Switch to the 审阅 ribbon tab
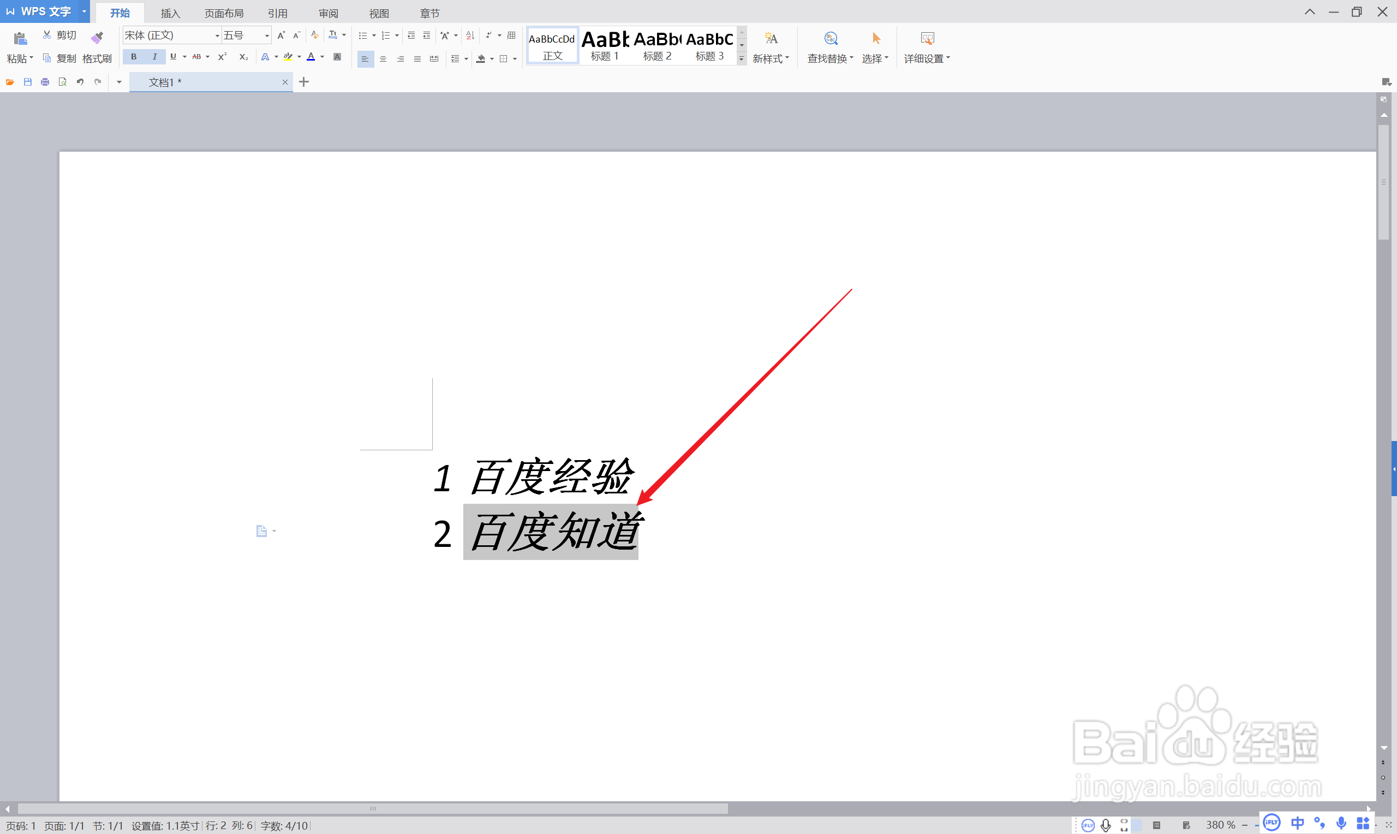This screenshot has width=1397, height=834. point(329,13)
